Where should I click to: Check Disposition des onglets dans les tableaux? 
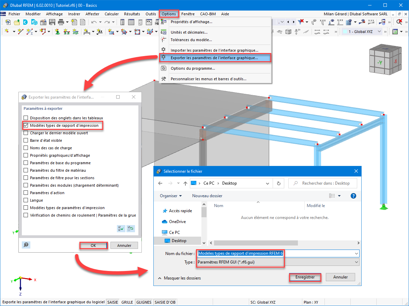pyautogui.click(x=26, y=118)
